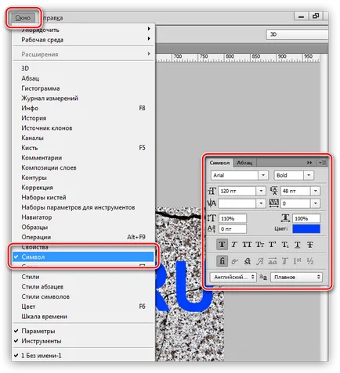Open the Плавное anti-aliasing dropdown
The width and height of the screenshot is (340, 373).
296,277
